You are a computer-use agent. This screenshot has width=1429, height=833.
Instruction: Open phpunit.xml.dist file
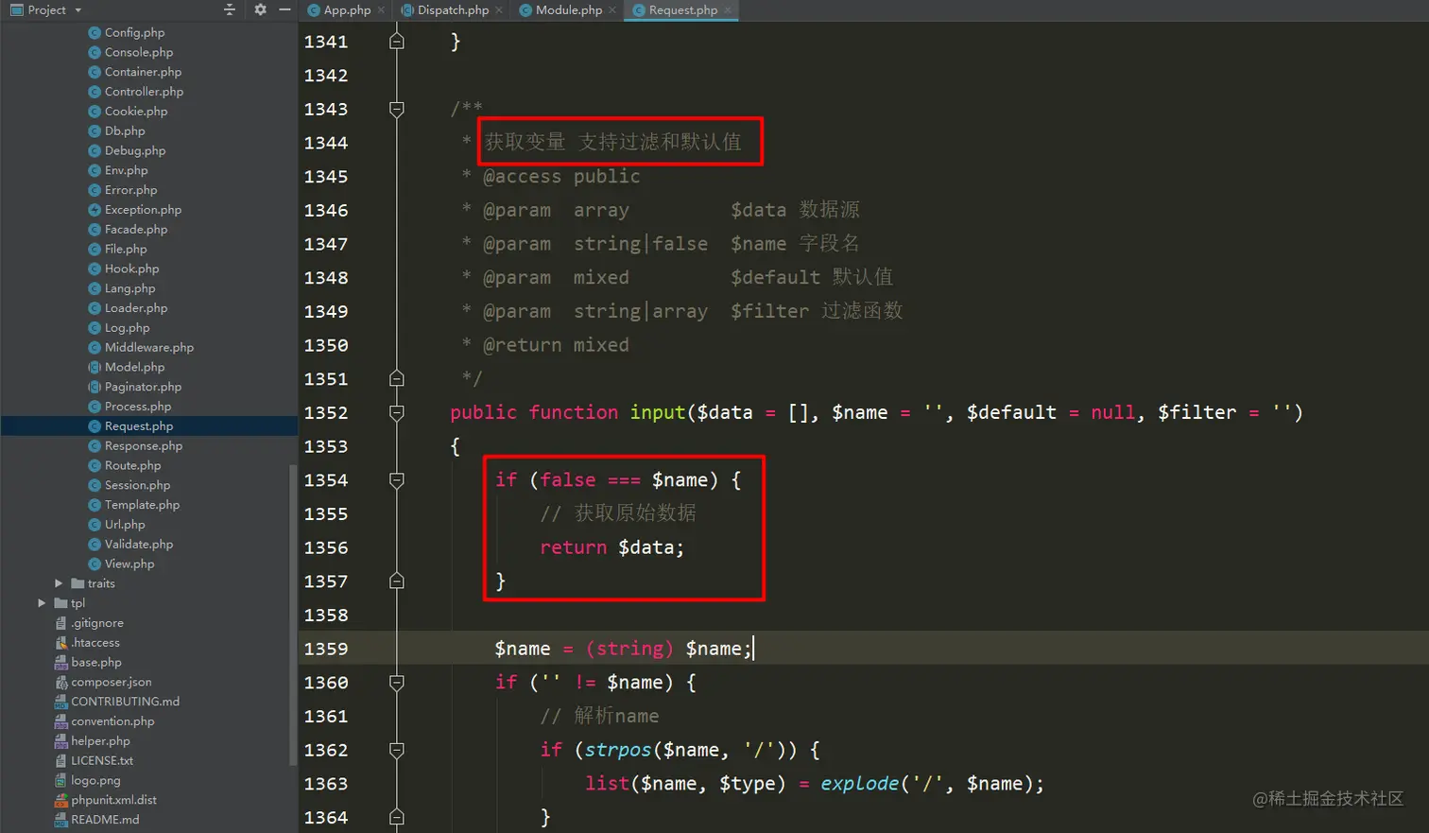pyautogui.click(x=113, y=800)
